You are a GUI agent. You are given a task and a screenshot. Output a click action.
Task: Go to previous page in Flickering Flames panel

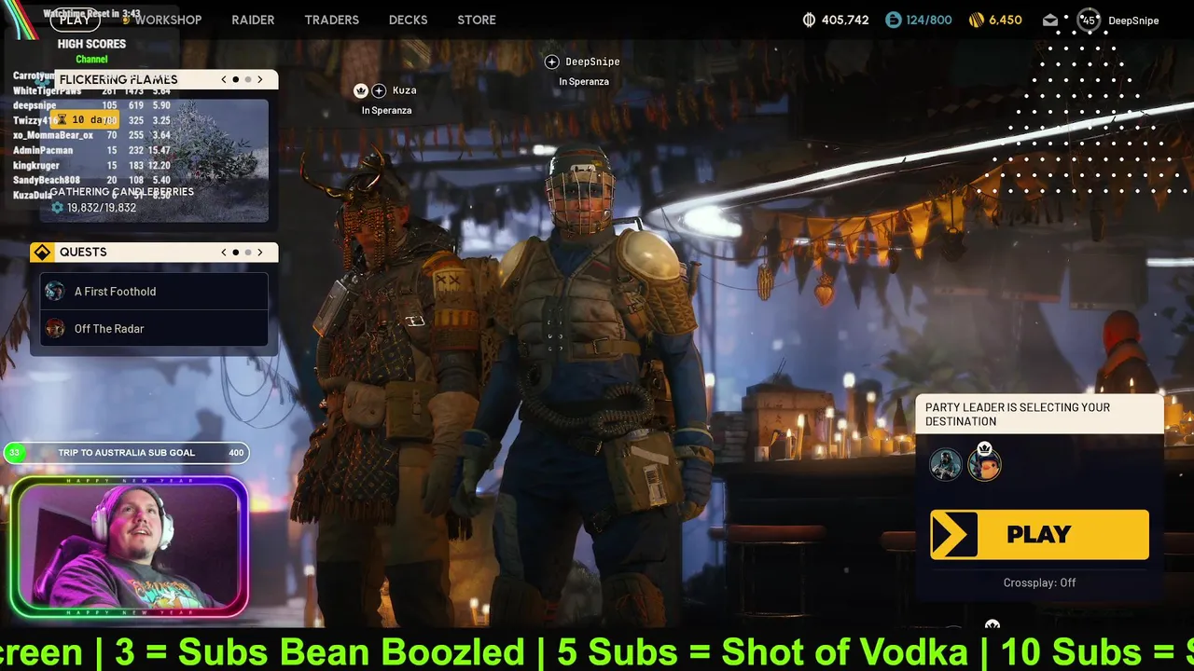[x=224, y=79]
